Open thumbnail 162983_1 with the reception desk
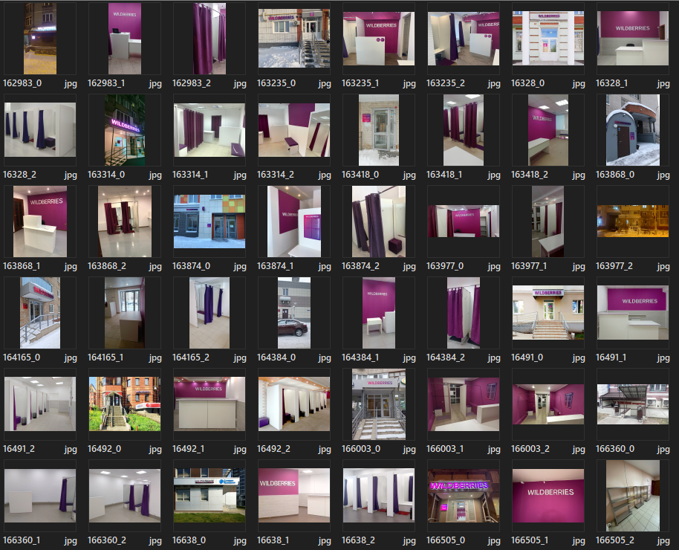This screenshot has height=550, width=679. pyautogui.click(x=125, y=39)
